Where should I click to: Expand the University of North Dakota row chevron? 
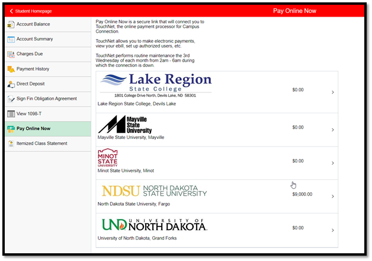coord(333,230)
